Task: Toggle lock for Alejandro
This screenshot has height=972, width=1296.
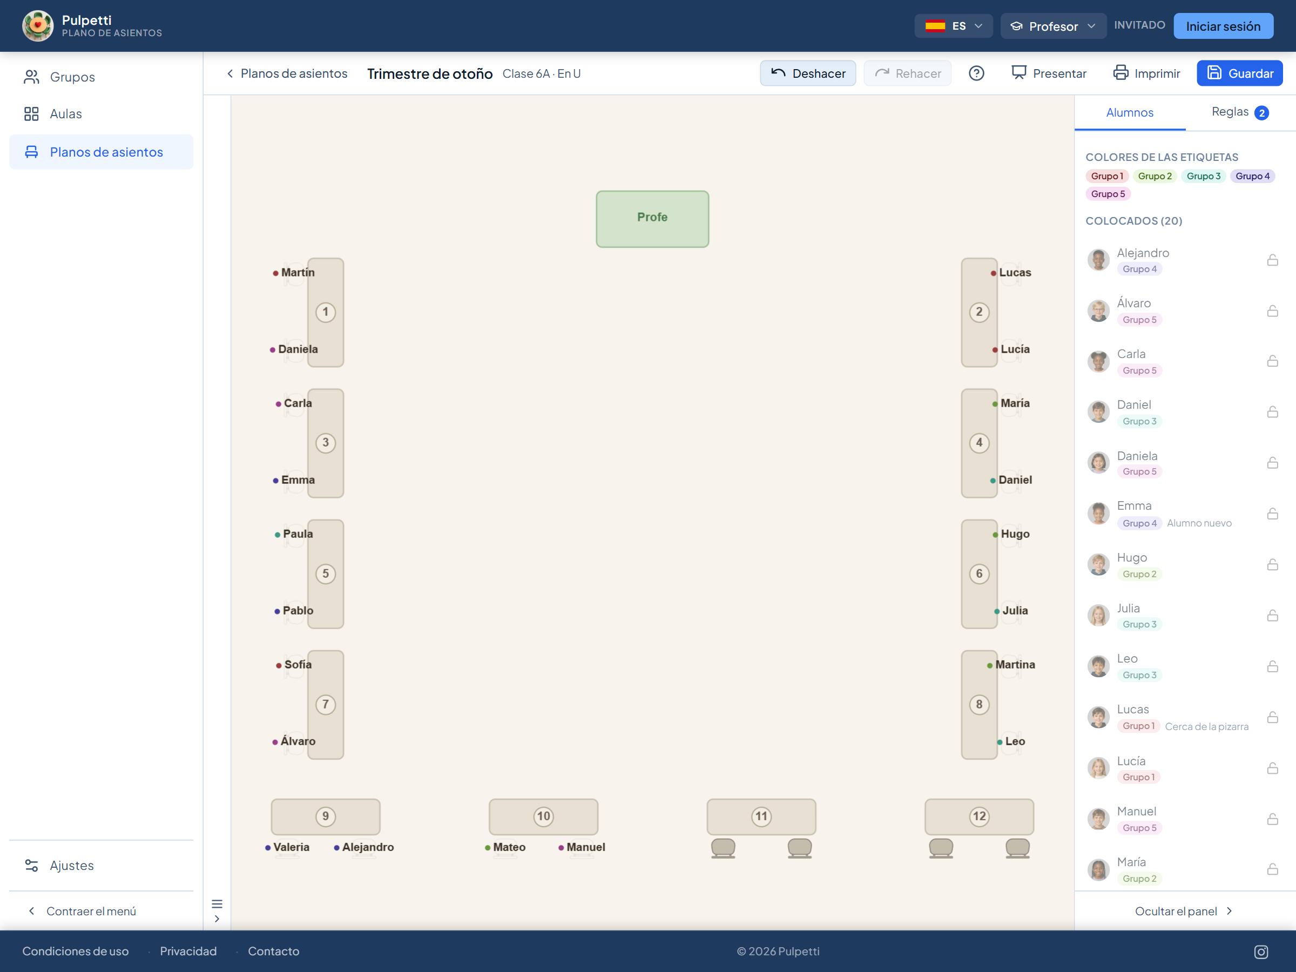Action: [x=1272, y=260]
